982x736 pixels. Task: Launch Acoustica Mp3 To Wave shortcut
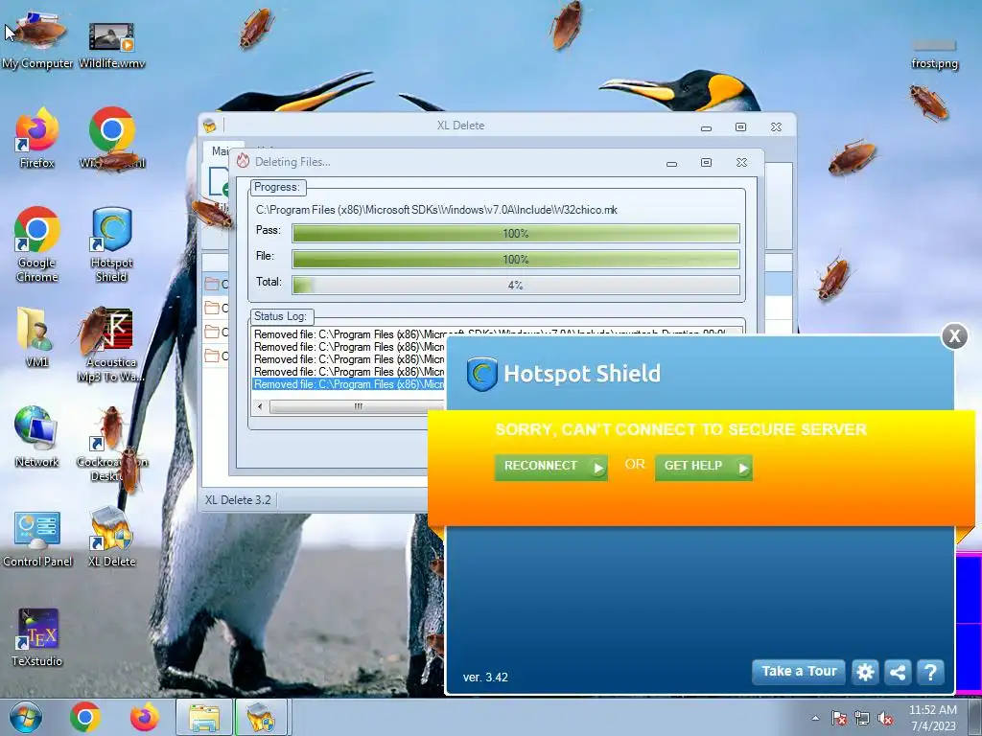pyautogui.click(x=111, y=344)
